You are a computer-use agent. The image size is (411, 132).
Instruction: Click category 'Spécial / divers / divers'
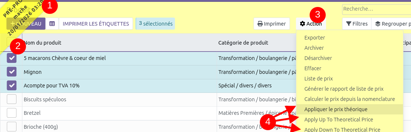click(x=245, y=86)
